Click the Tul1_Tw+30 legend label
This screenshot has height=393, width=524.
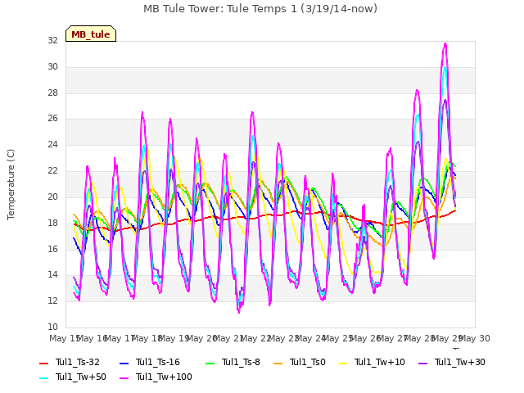tap(460, 362)
